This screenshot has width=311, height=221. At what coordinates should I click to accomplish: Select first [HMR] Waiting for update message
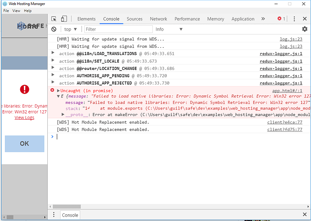click(x=110, y=39)
